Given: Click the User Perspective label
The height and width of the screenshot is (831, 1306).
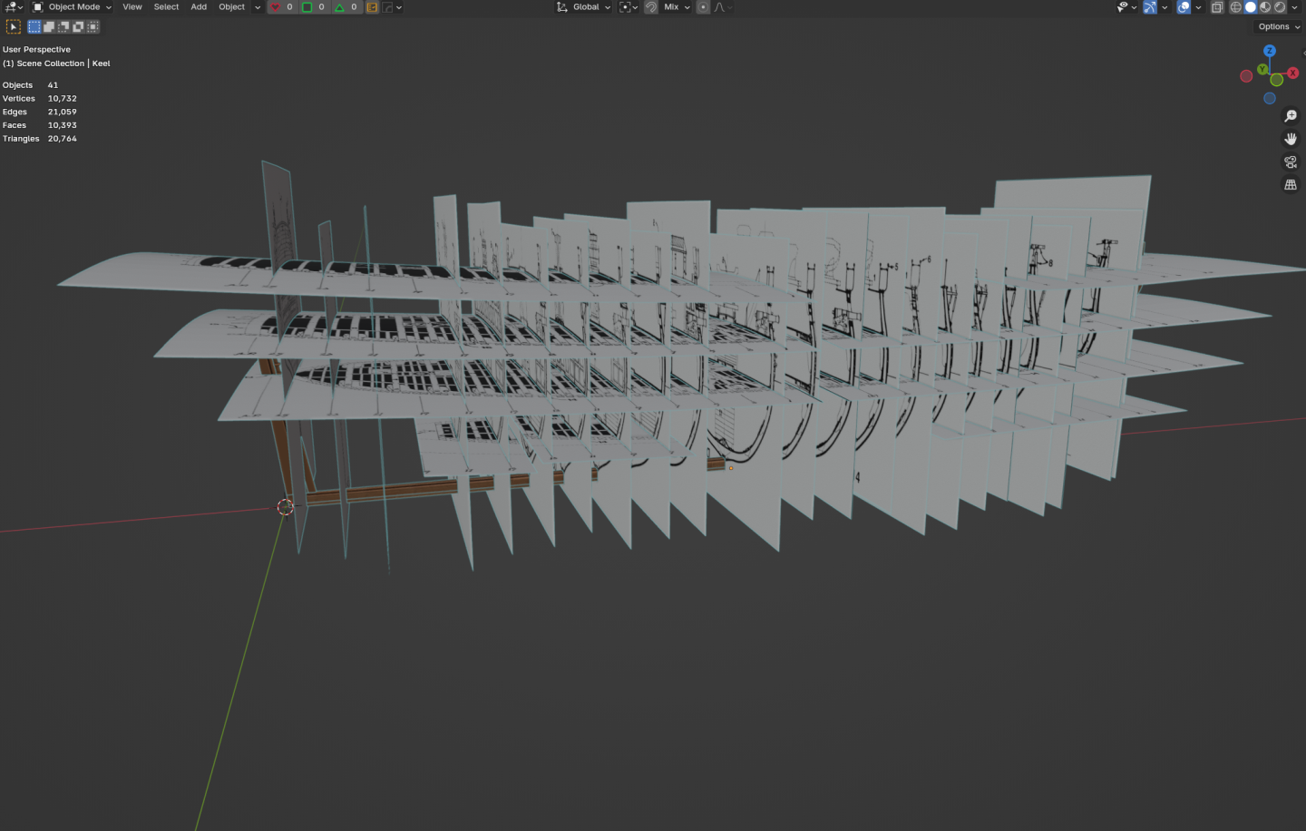Looking at the screenshot, I should tap(36, 49).
